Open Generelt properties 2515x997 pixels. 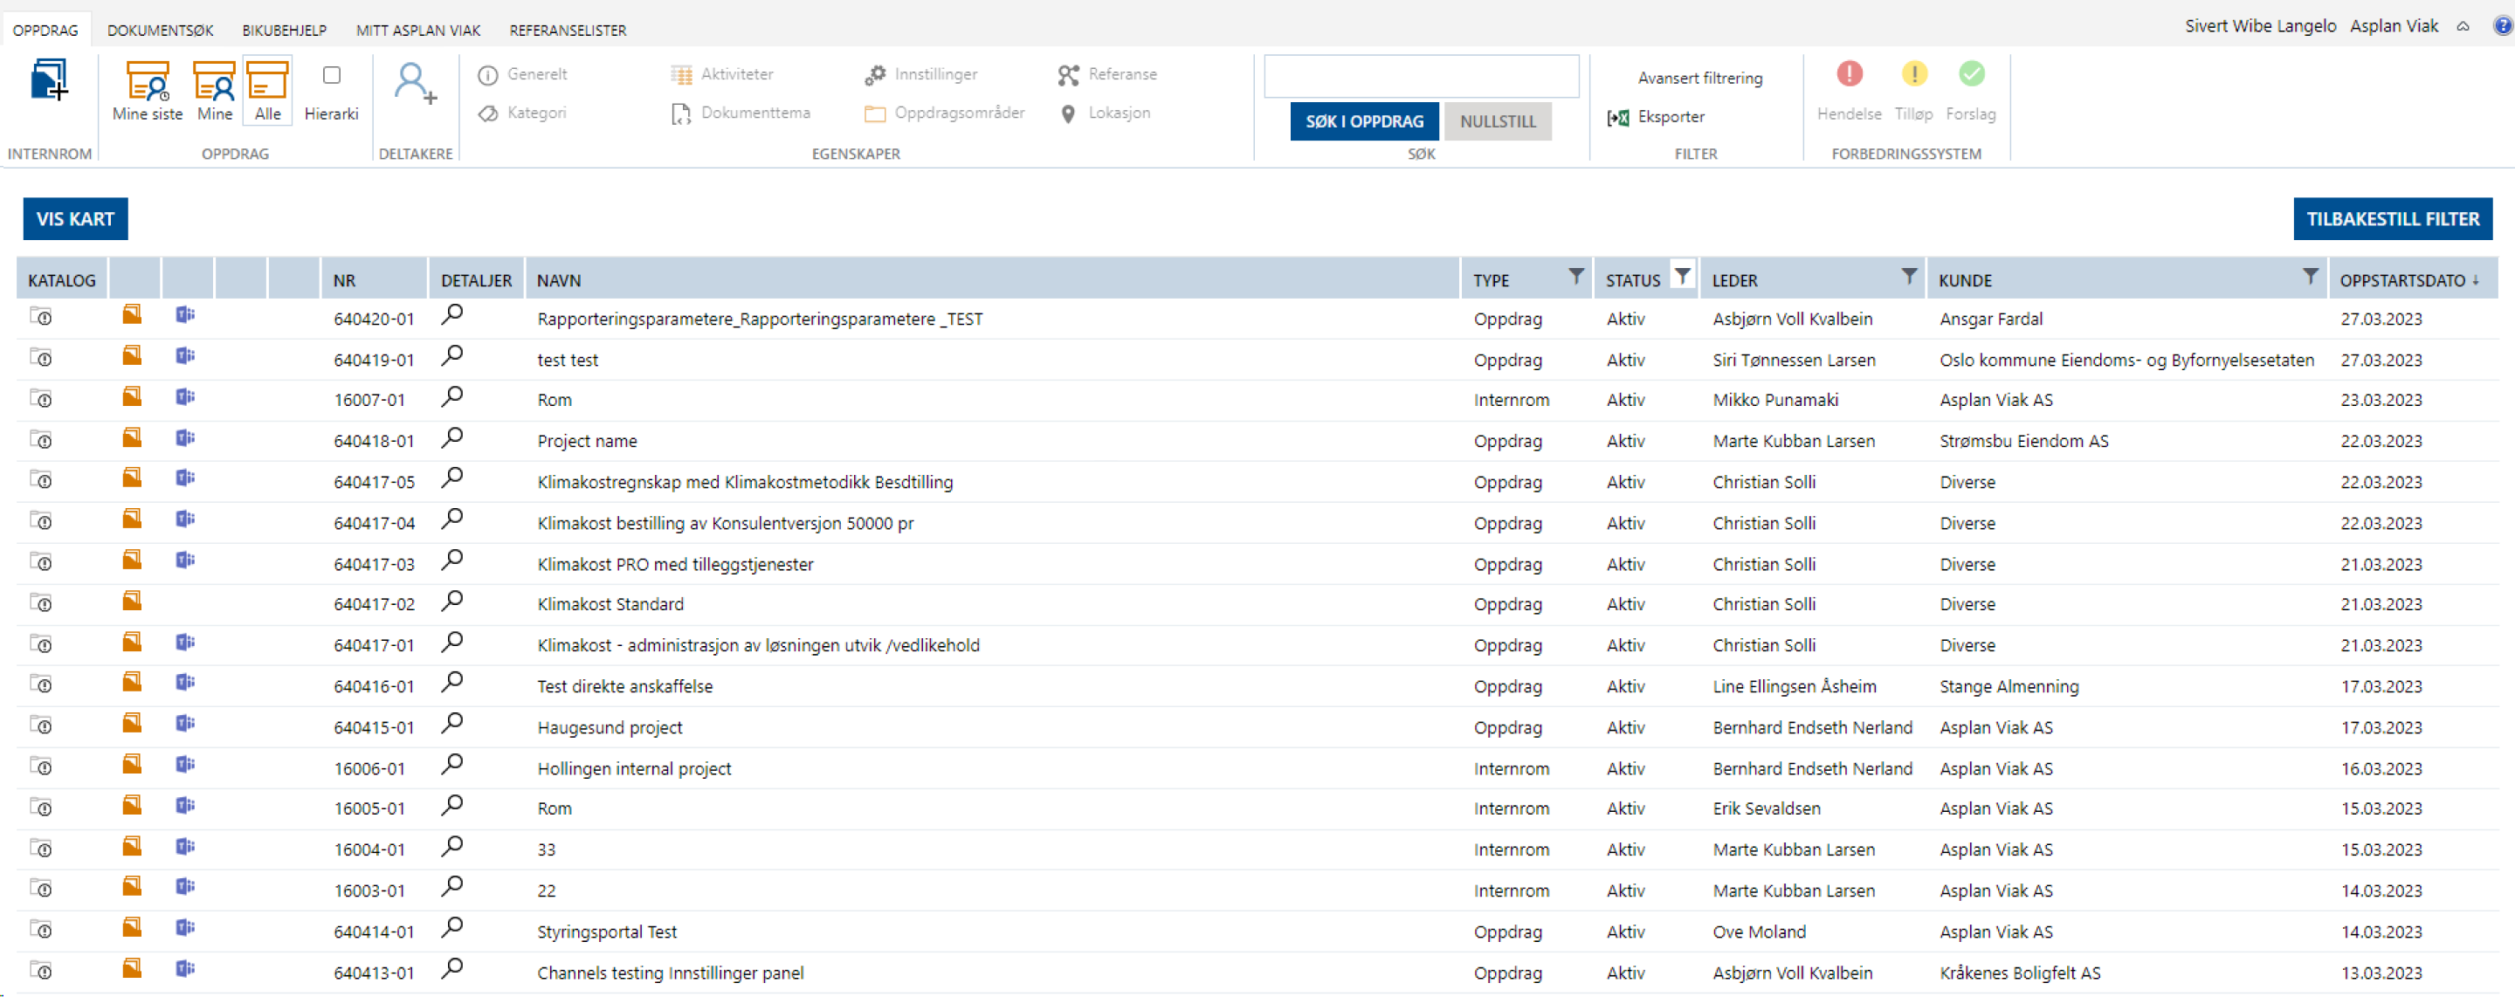(522, 74)
